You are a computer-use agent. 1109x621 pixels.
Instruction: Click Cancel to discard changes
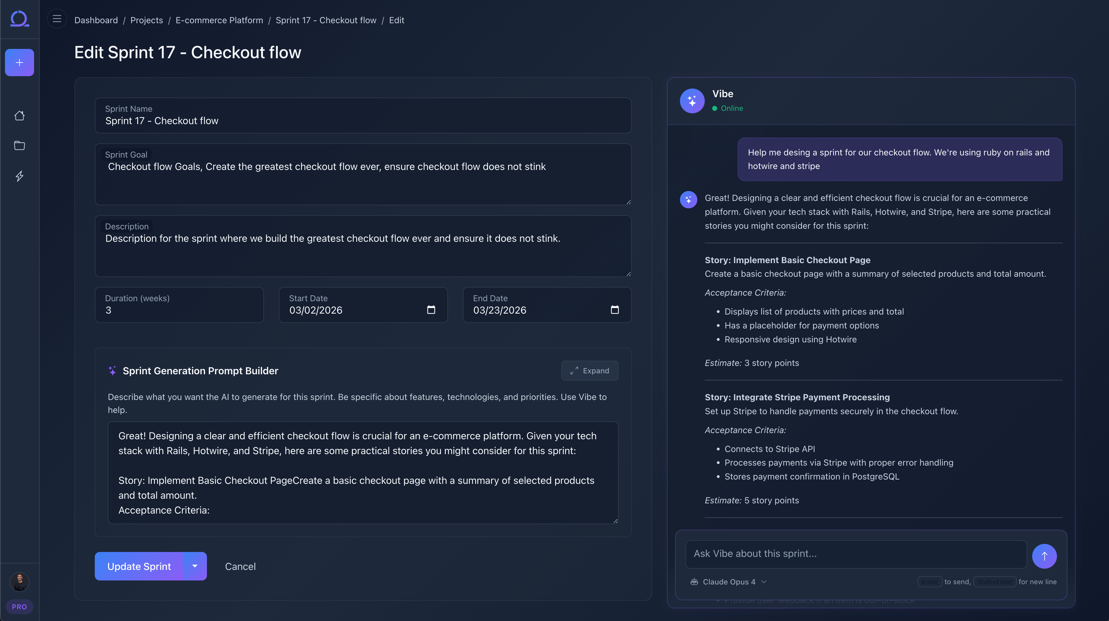click(240, 566)
